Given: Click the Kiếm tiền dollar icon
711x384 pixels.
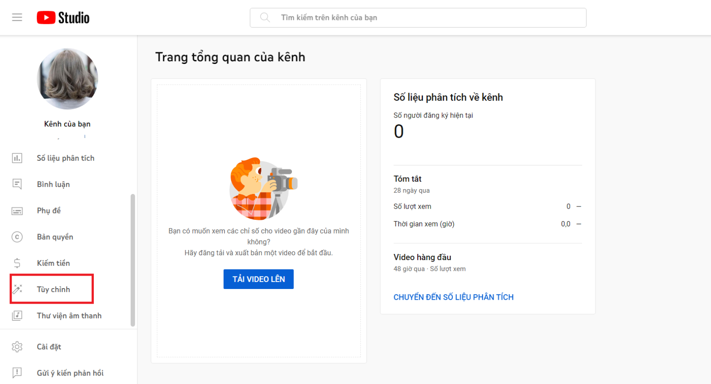Looking at the screenshot, I should coord(17,263).
